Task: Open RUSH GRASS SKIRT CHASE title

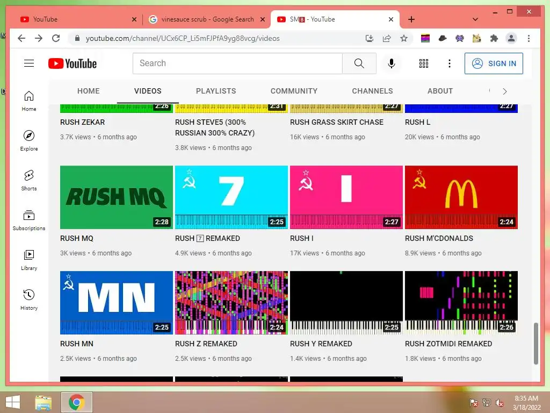Action: [x=337, y=122]
